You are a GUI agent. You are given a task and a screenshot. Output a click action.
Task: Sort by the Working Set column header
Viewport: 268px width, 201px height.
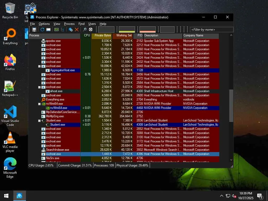(x=122, y=35)
